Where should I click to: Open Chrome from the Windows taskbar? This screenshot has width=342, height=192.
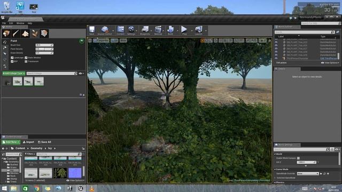(36, 188)
